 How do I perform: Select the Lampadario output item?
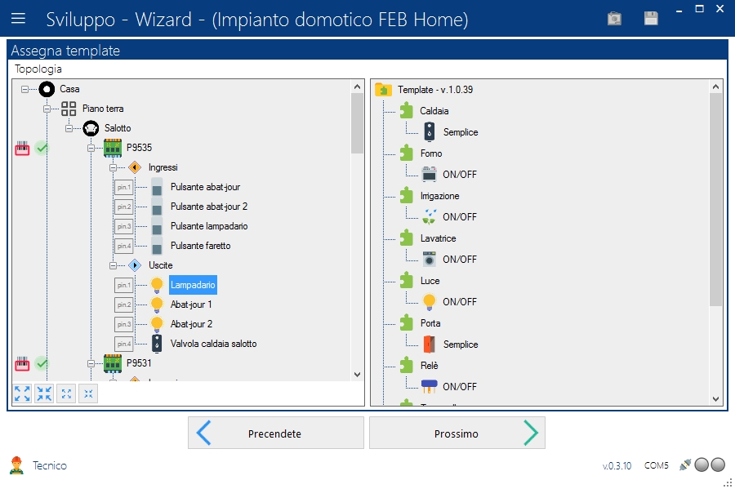(193, 285)
